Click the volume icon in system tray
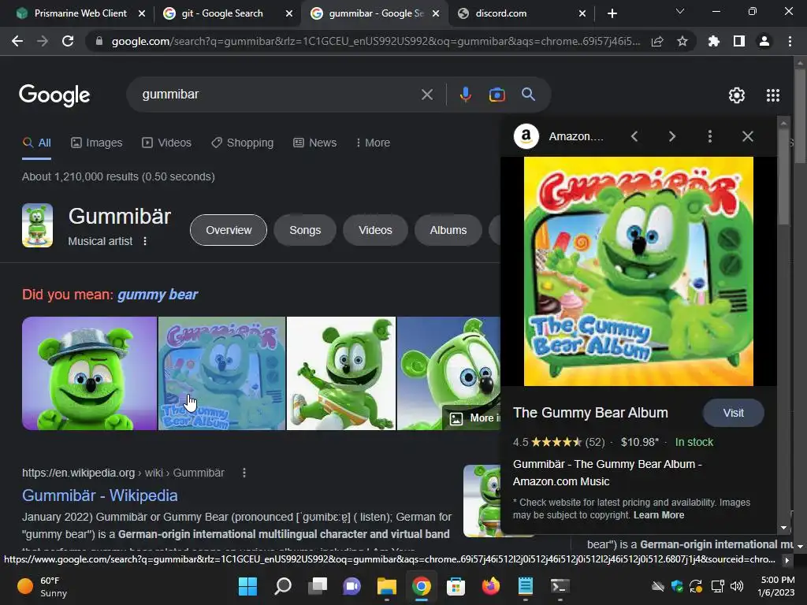 pyautogui.click(x=737, y=586)
